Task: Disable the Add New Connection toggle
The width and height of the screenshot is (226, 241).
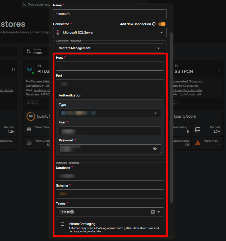Action: click(162, 24)
